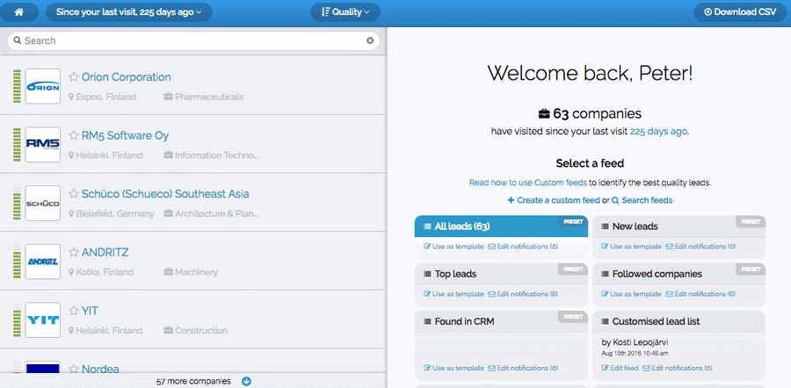The height and width of the screenshot is (388, 791).
Task: Click the list icon on Top leads card
Action: tap(427, 274)
